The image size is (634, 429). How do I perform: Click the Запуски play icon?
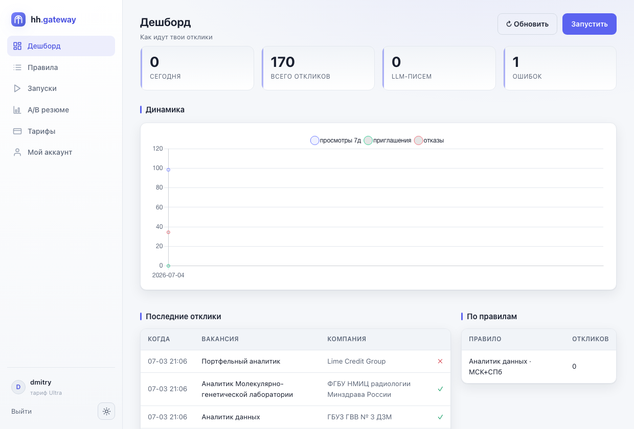point(17,88)
